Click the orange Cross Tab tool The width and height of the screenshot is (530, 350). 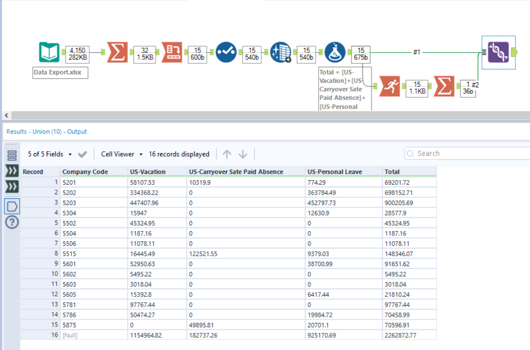172,52
